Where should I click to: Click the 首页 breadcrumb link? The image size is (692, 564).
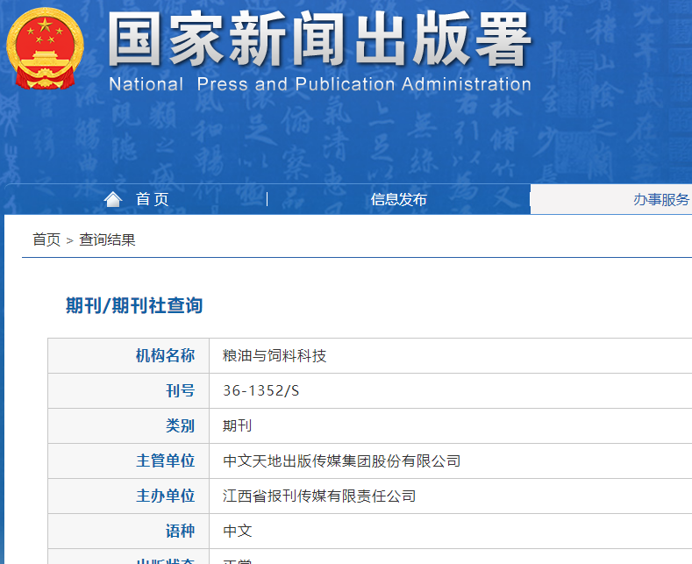coord(46,239)
